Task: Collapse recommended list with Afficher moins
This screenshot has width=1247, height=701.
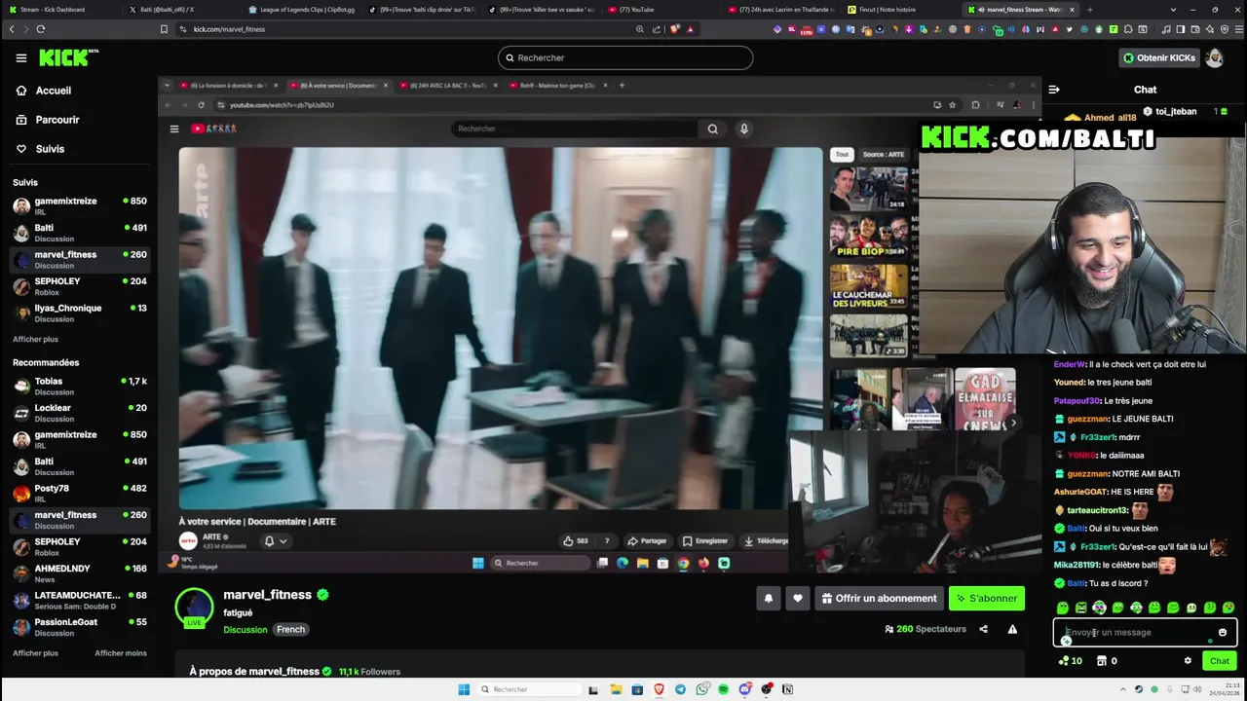Action: tap(121, 653)
